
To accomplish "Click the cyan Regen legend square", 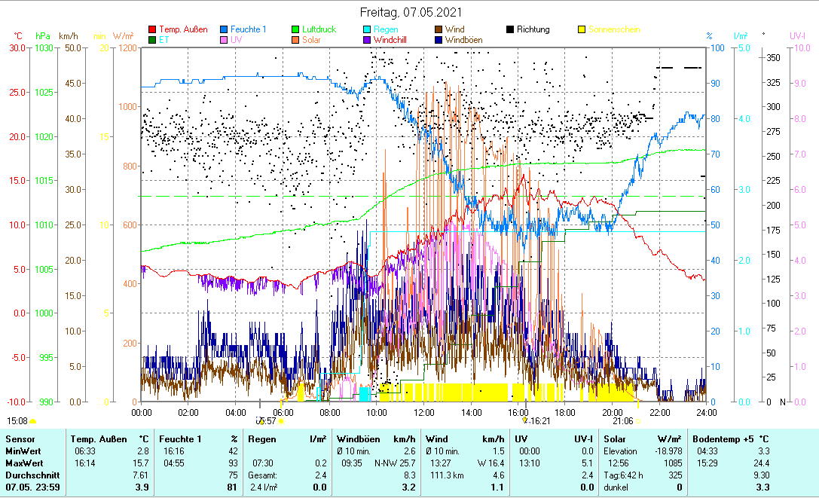I will [x=368, y=30].
